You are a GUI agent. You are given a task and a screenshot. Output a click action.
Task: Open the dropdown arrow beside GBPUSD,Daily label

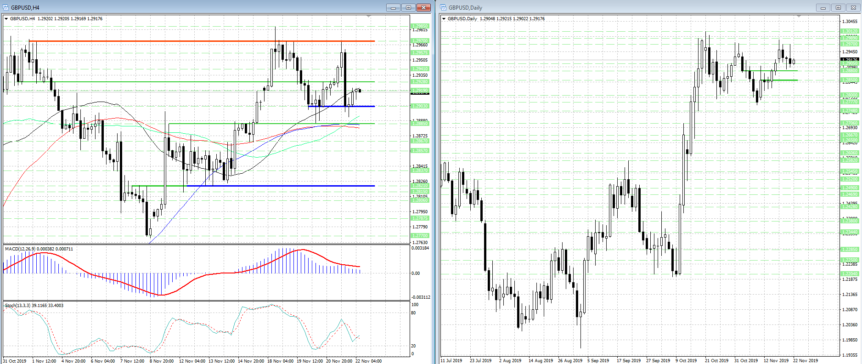[x=444, y=19]
